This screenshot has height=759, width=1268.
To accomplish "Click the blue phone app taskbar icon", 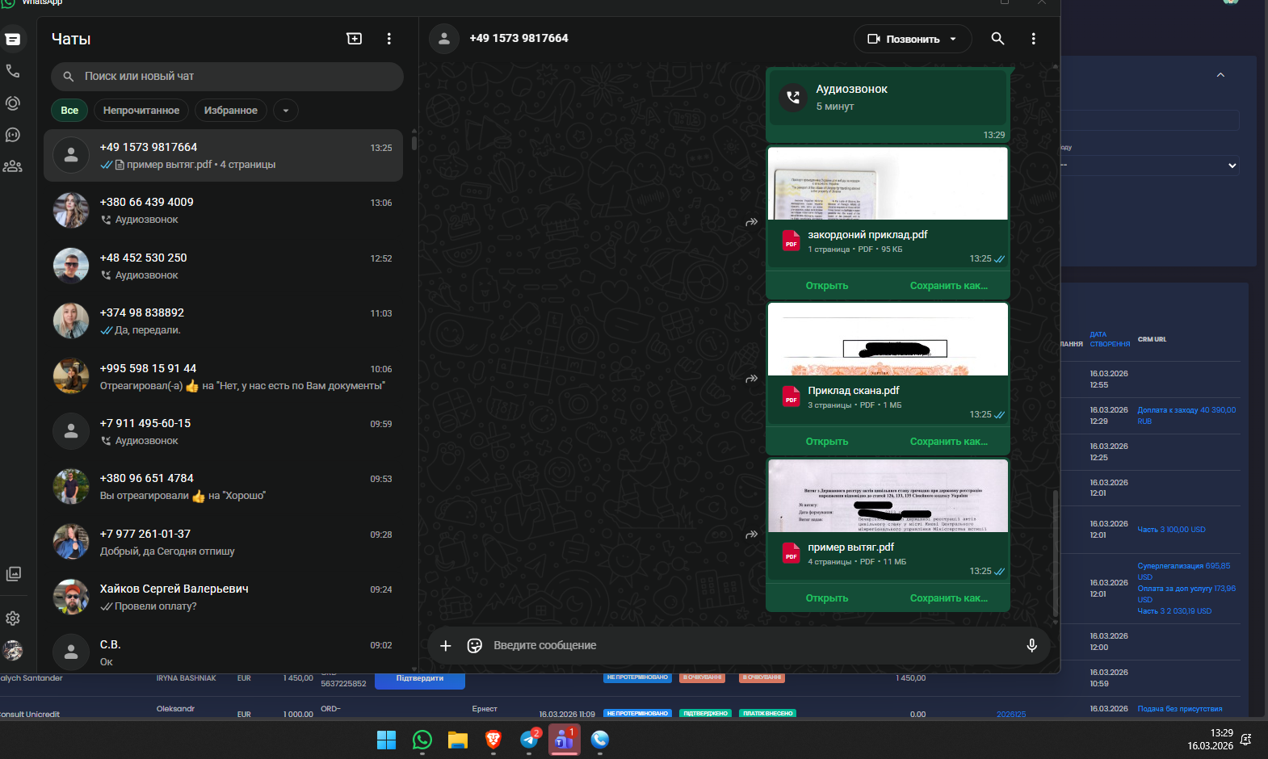I will coord(600,740).
